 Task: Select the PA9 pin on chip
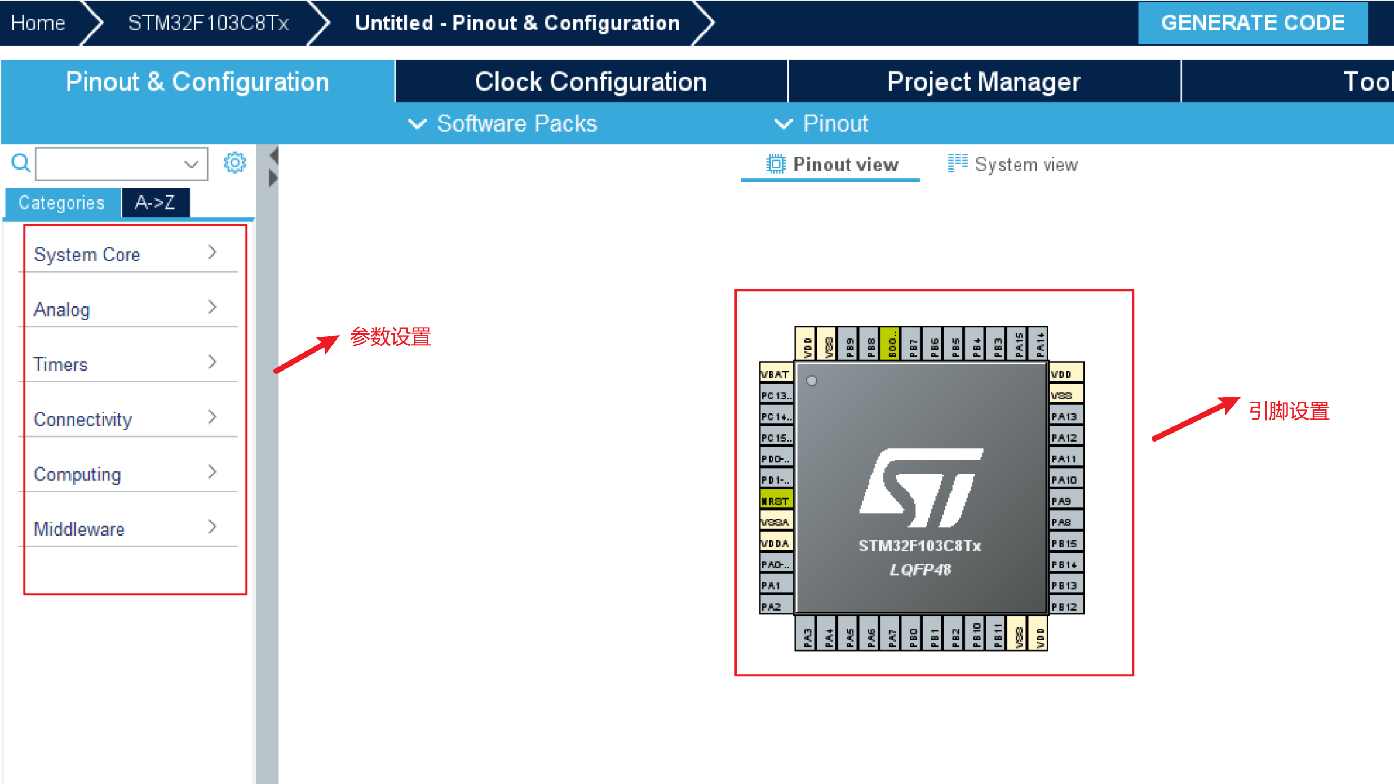pyautogui.click(x=1065, y=501)
